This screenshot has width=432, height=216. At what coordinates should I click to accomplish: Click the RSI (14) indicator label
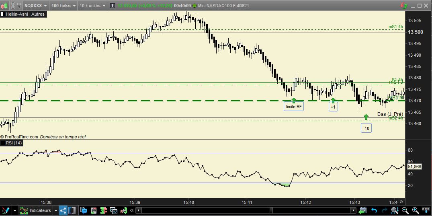(14, 143)
